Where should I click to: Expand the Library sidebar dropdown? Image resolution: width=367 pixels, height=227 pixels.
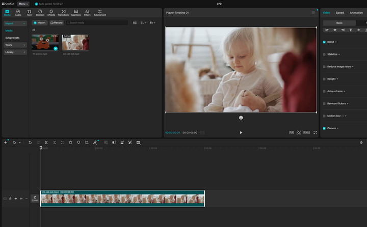coord(15,52)
